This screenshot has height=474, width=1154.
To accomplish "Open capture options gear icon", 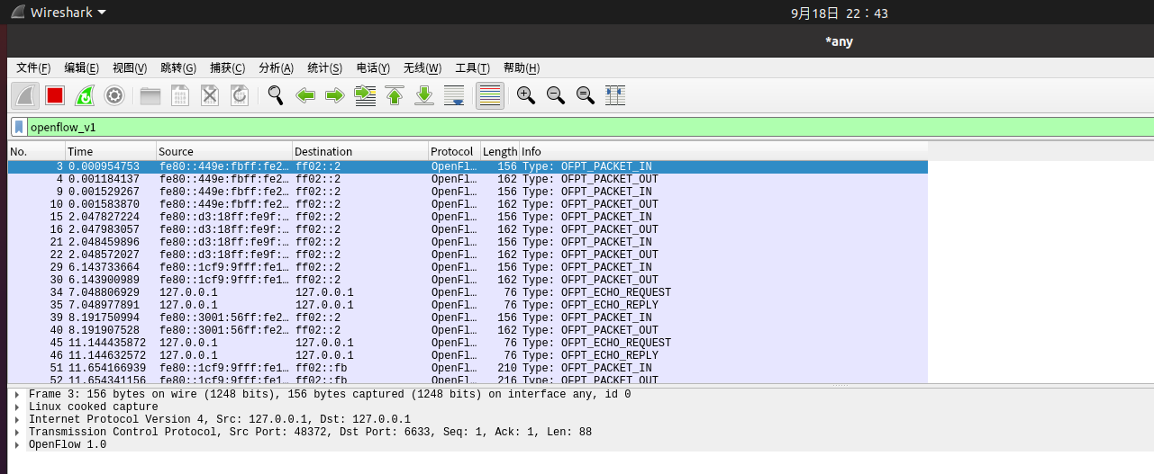I will [x=114, y=95].
